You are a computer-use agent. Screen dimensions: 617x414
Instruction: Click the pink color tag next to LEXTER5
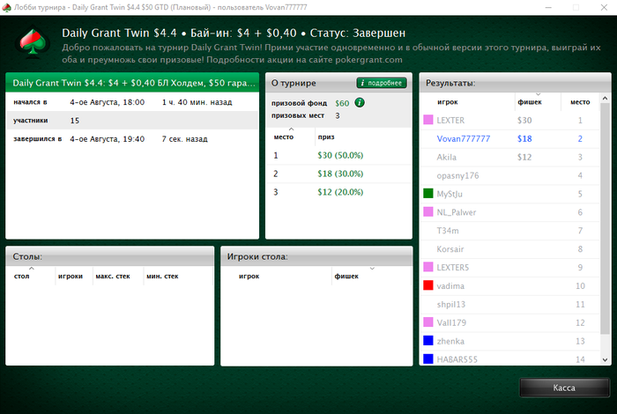tap(428, 267)
